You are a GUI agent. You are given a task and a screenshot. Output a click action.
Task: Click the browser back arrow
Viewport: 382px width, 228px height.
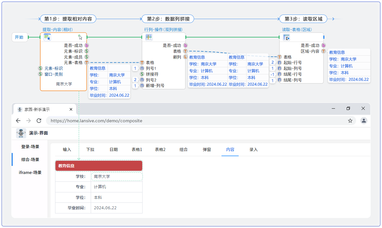[x=18, y=121]
